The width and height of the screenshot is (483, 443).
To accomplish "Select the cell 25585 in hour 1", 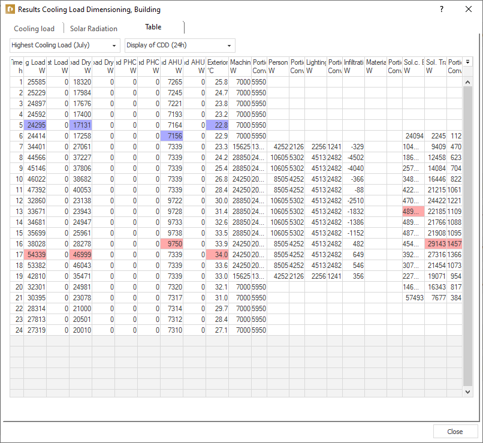I will [35, 82].
